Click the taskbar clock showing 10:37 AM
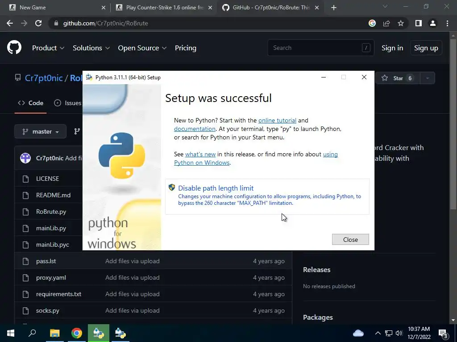This screenshot has width=457, height=342. [419, 333]
